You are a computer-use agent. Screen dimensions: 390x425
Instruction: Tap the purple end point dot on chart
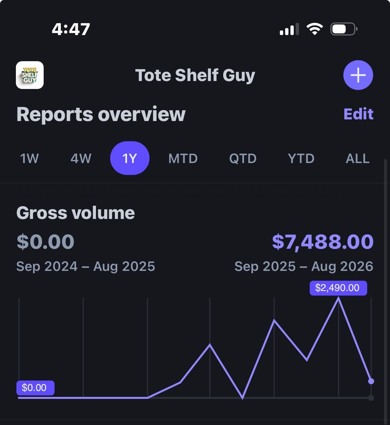click(x=371, y=381)
